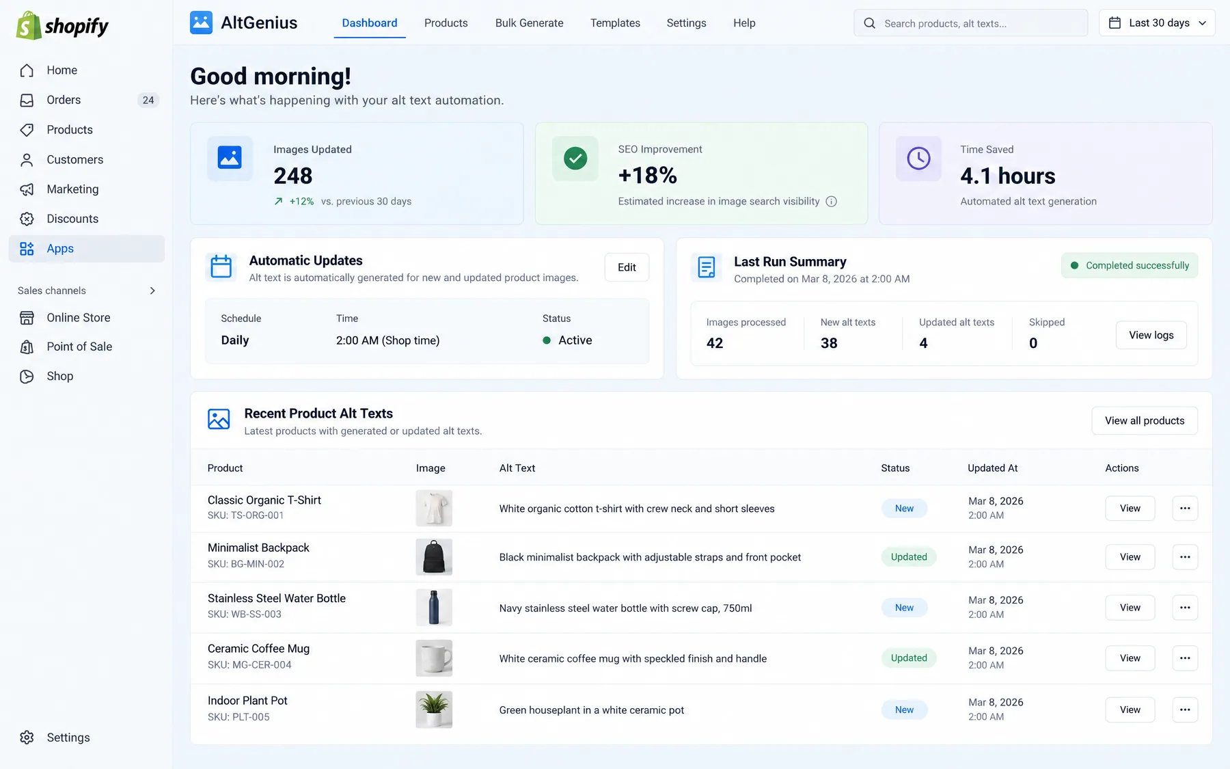Screen dimensions: 1230x769
Task: Click the Orders count badge 24
Action: coord(148,100)
